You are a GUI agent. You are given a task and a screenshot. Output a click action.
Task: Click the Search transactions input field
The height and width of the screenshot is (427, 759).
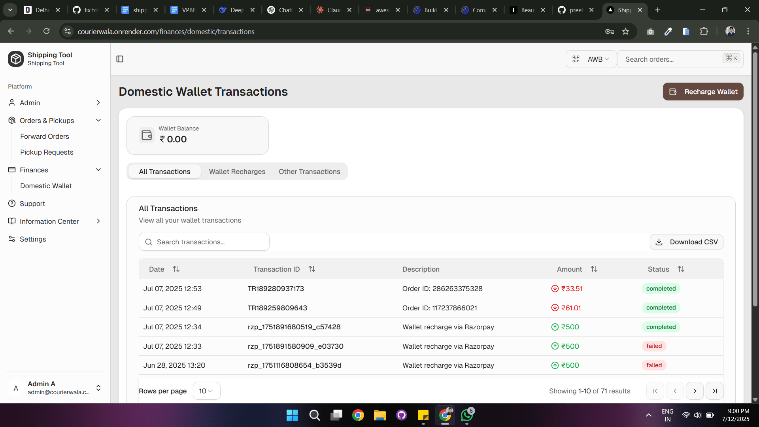204,242
